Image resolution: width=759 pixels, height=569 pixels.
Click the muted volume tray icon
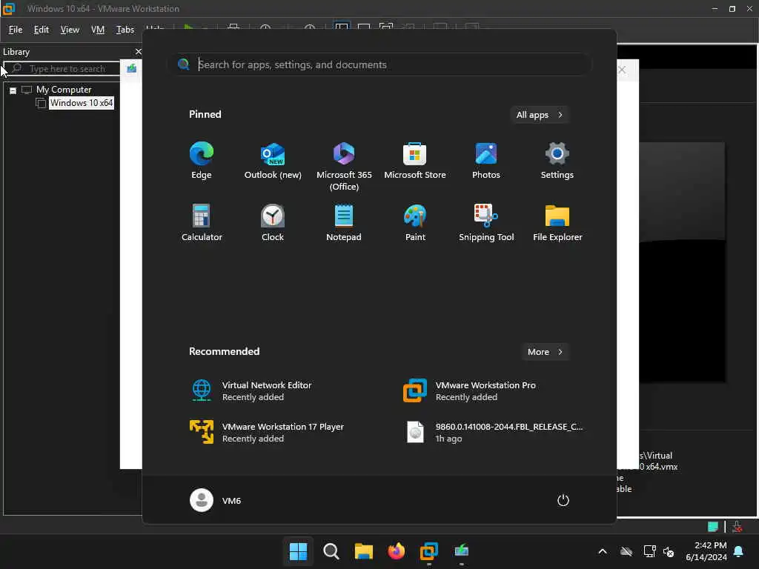[x=669, y=551]
